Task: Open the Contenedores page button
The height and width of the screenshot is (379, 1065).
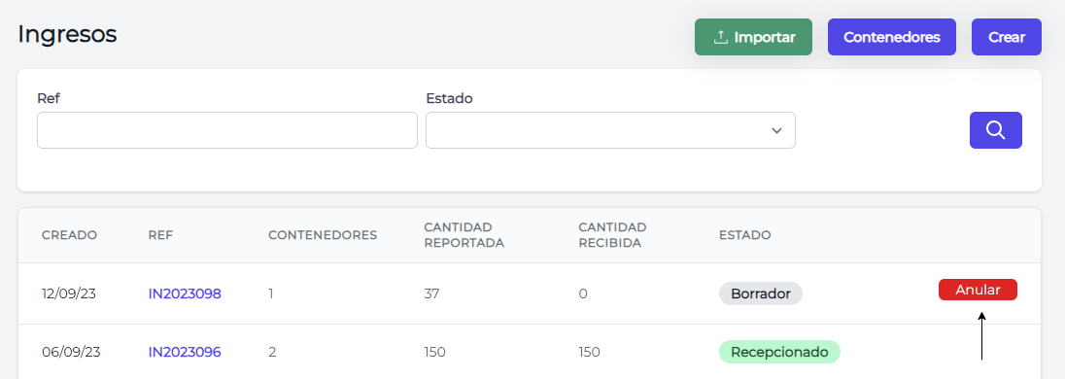Action: click(x=892, y=37)
